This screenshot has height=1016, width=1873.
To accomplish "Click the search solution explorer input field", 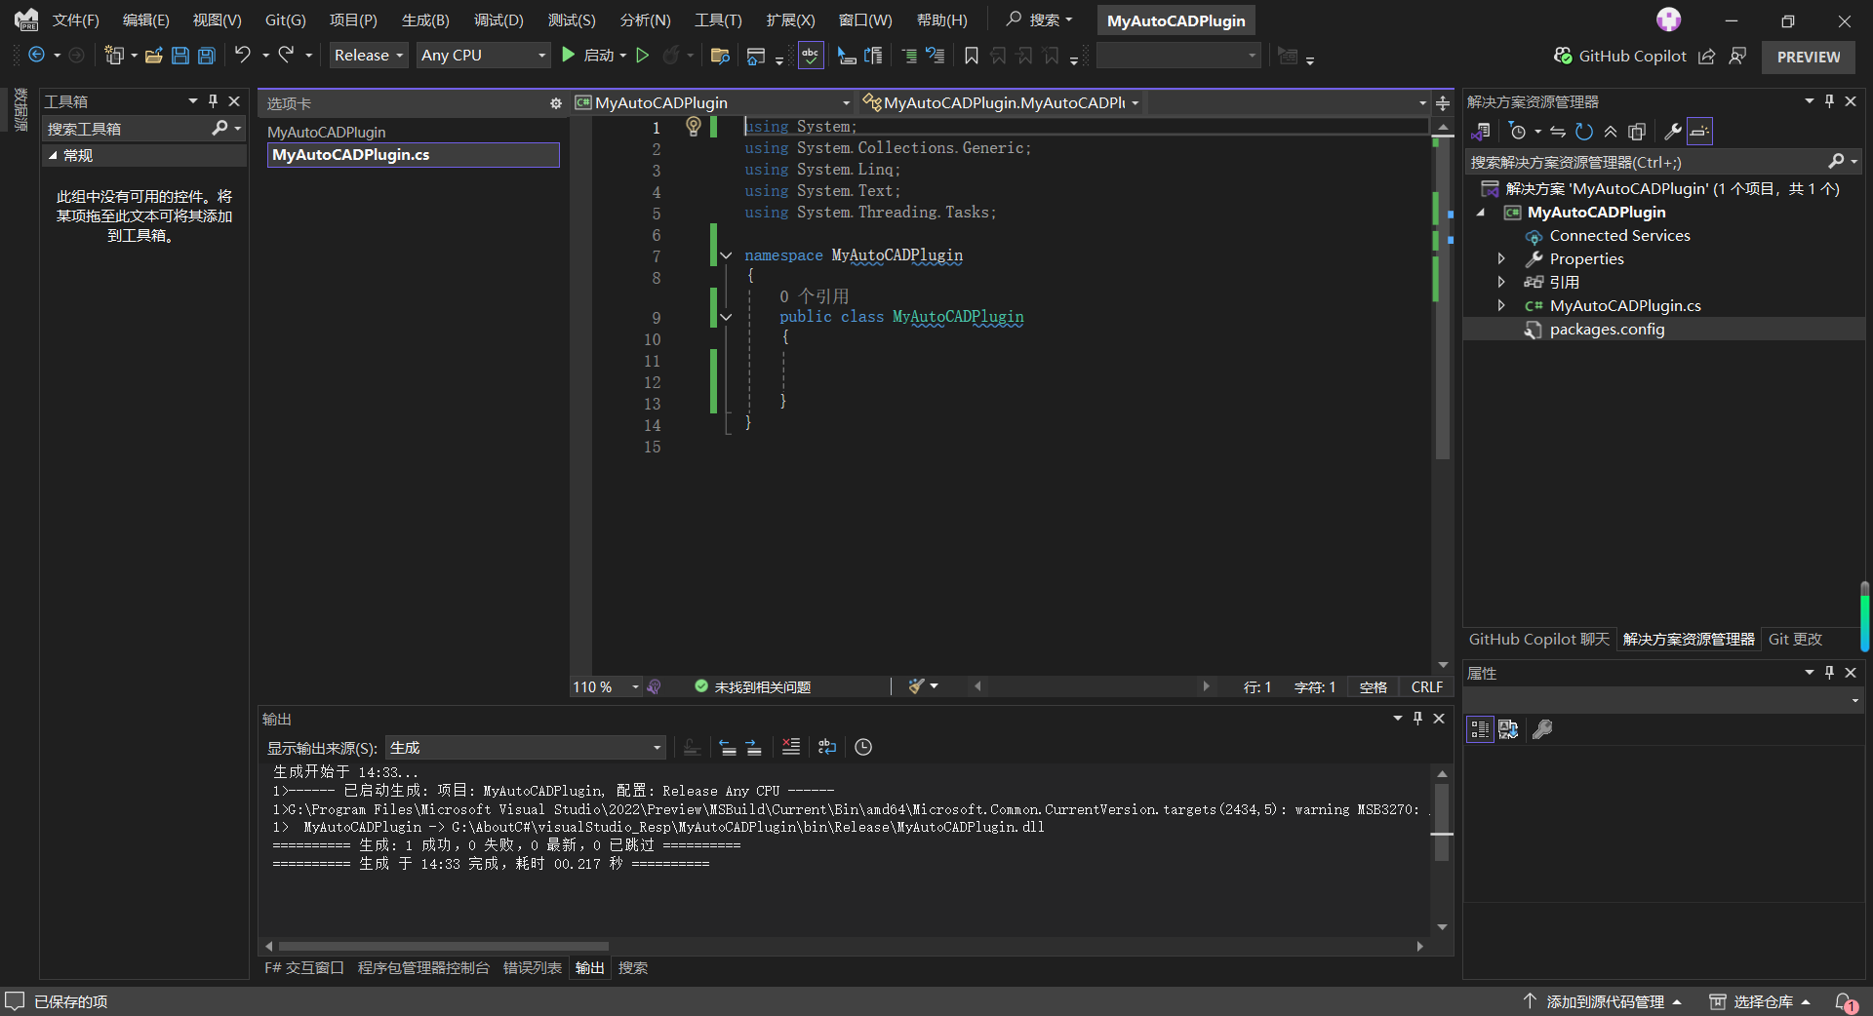I will pyautogui.click(x=1646, y=162).
